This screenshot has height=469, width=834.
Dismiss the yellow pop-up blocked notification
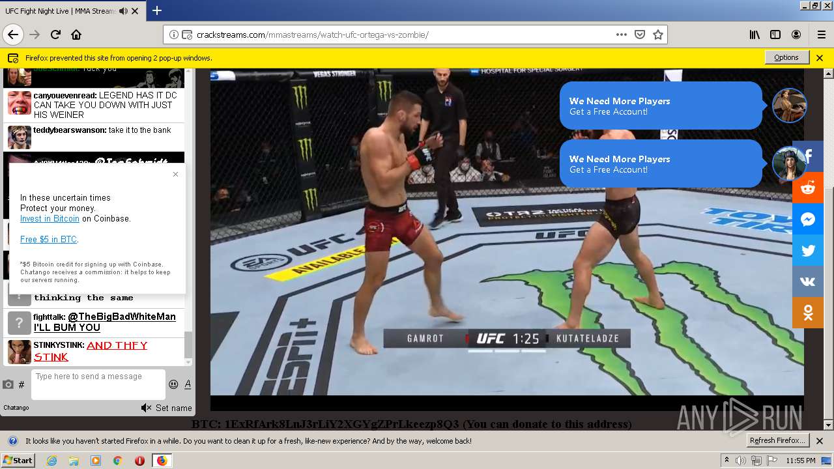[820, 57]
